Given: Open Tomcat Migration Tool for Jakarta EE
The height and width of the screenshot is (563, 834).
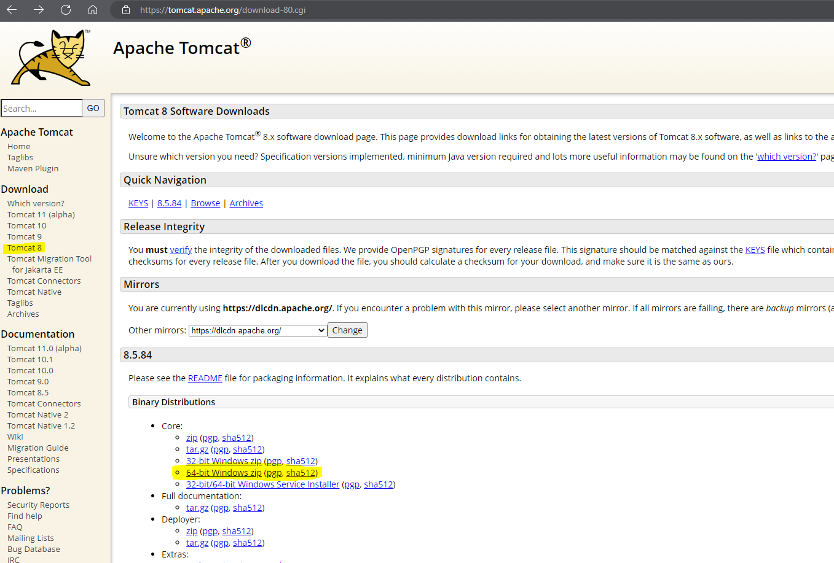Looking at the screenshot, I should point(49,264).
